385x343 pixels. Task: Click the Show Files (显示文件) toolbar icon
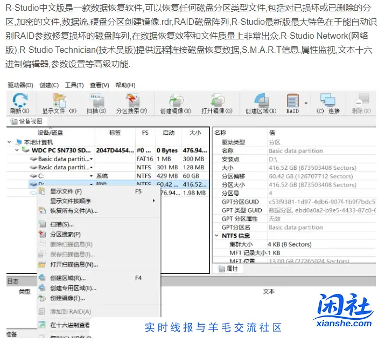(x=59, y=101)
